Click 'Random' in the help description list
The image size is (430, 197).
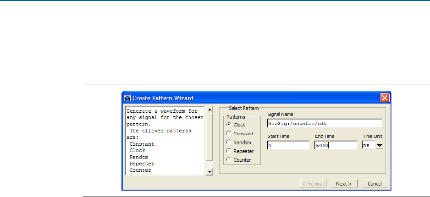[x=139, y=157]
